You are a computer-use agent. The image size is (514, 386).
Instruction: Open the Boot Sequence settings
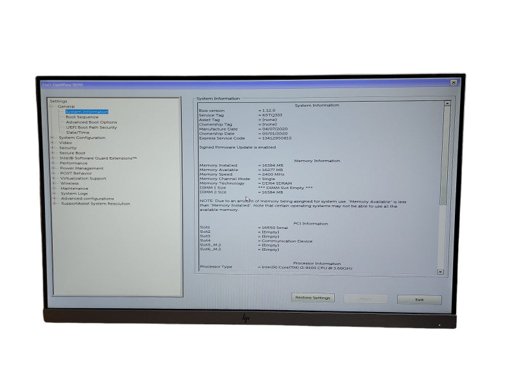(82, 117)
